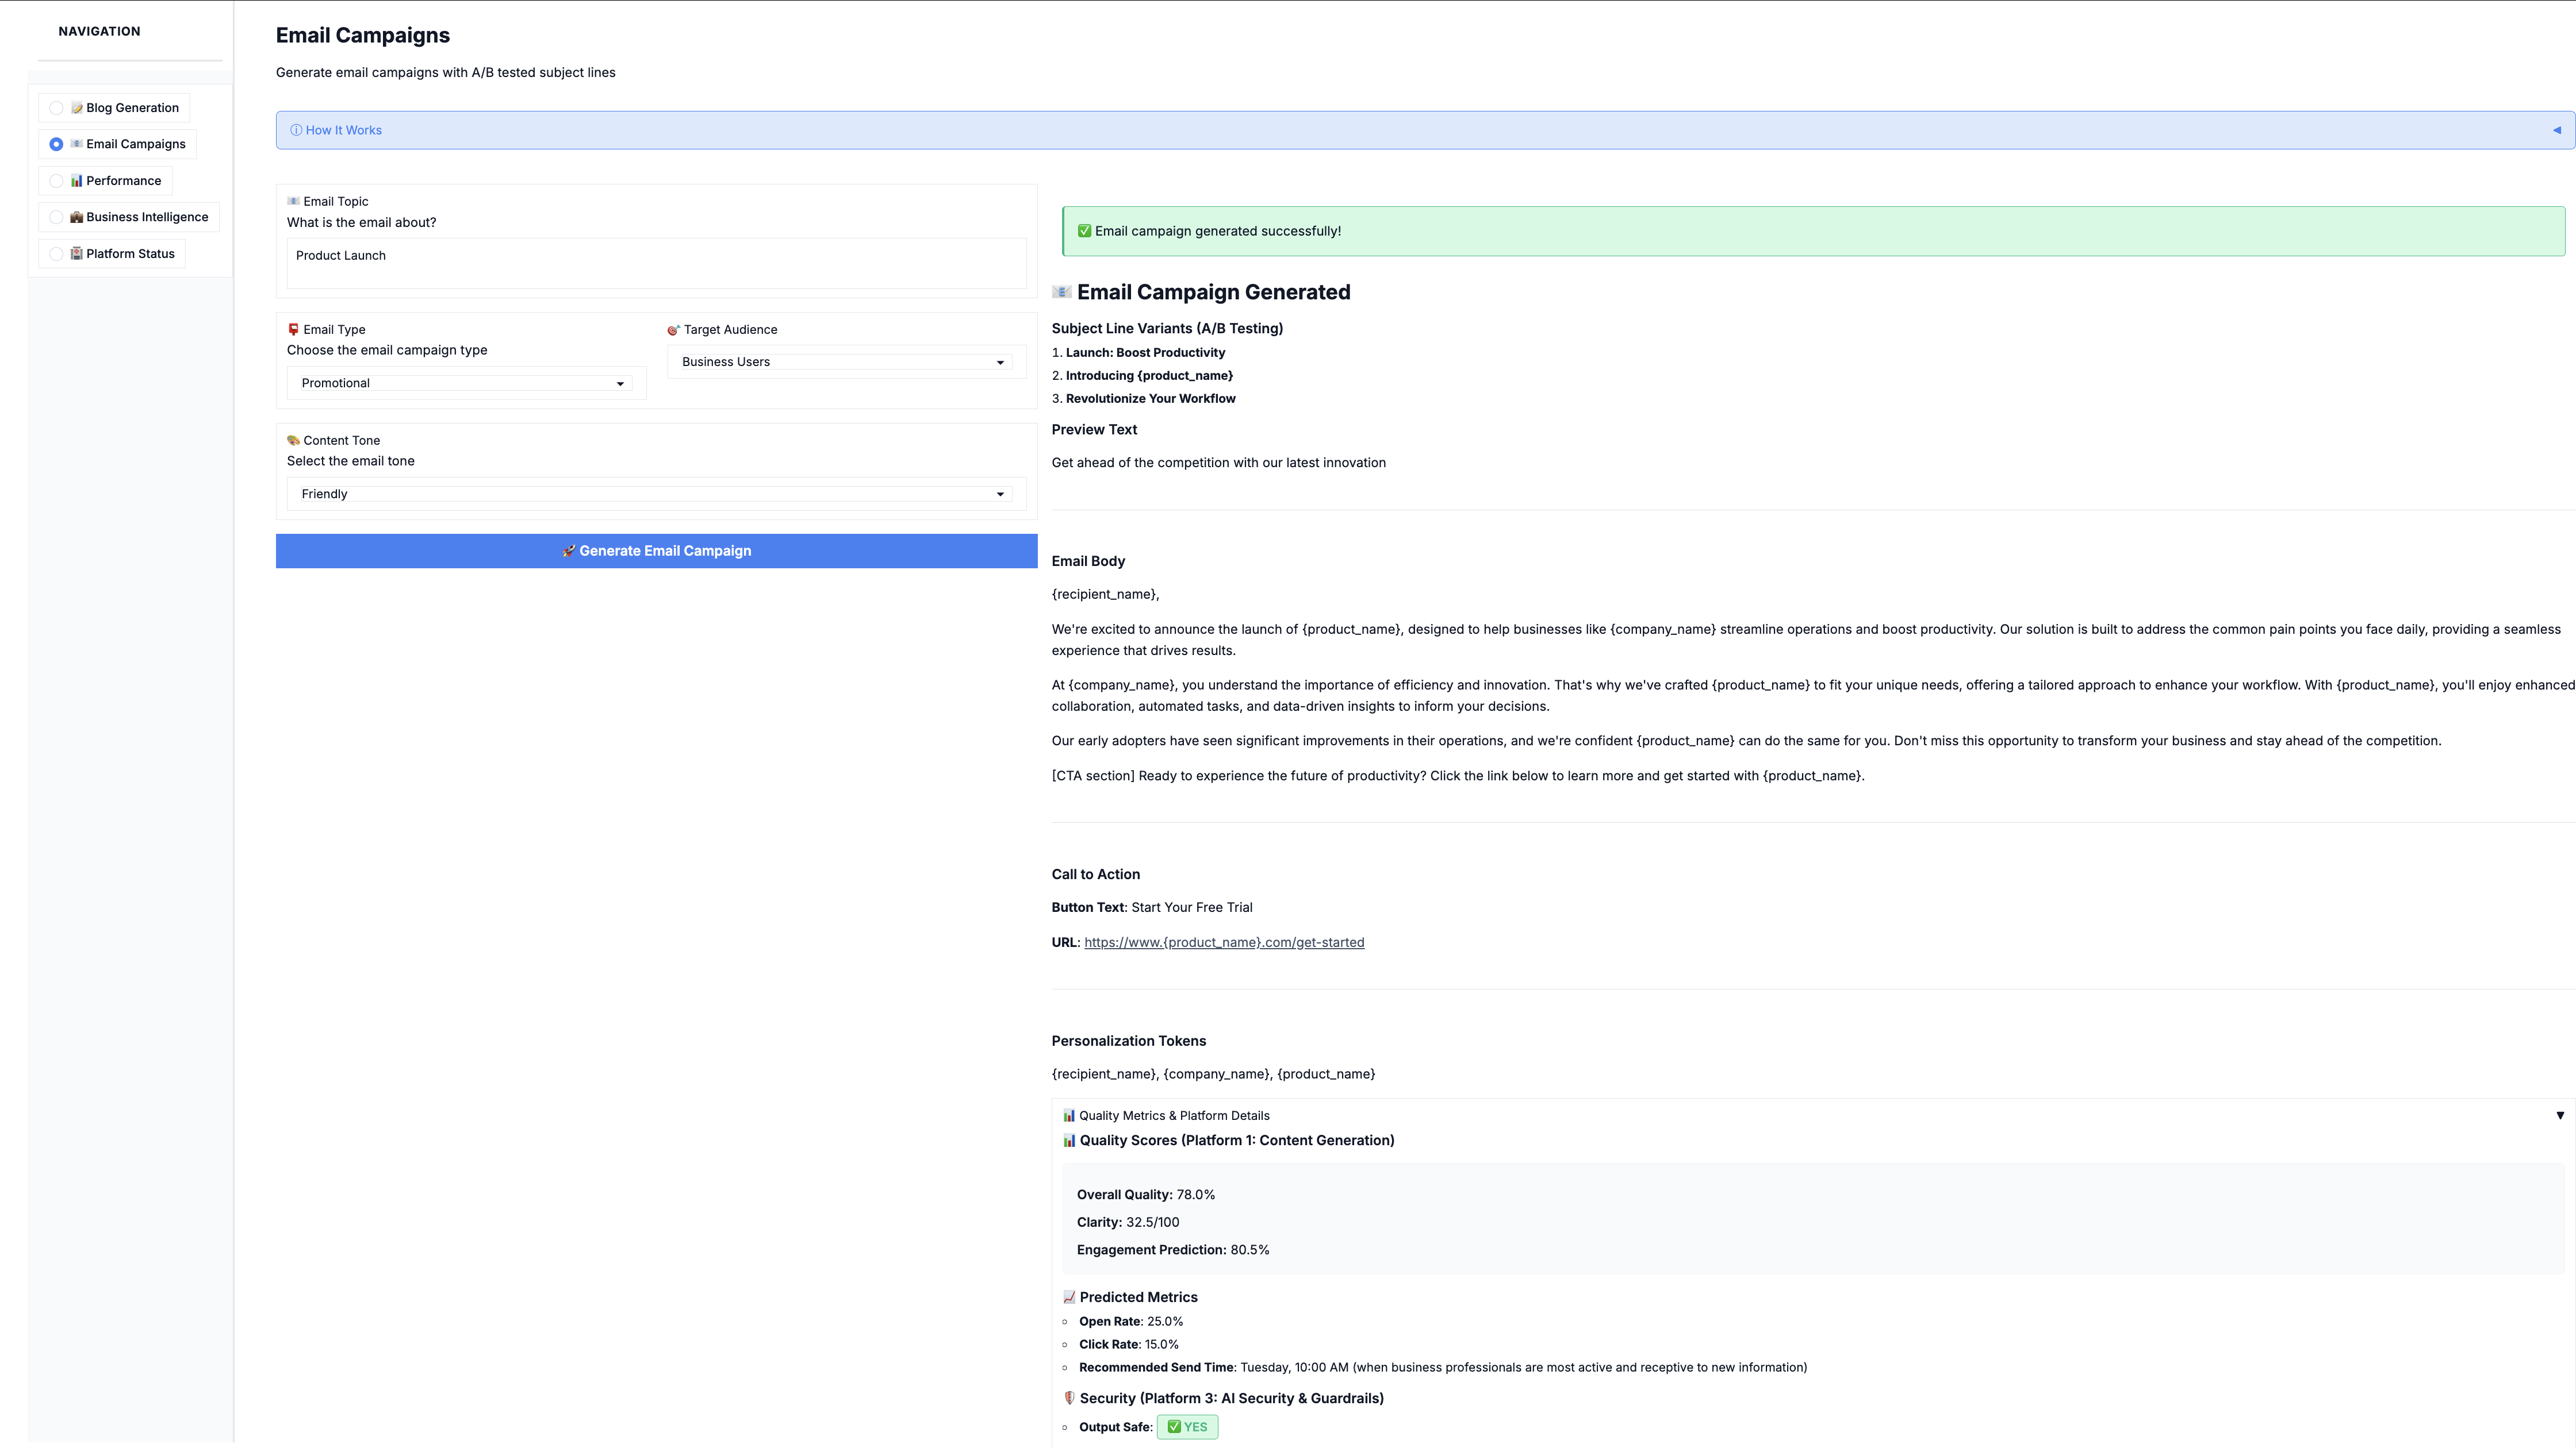Image resolution: width=2576 pixels, height=1448 pixels.
Task: Click the rocket icon on Generate button
Action: [x=568, y=550]
